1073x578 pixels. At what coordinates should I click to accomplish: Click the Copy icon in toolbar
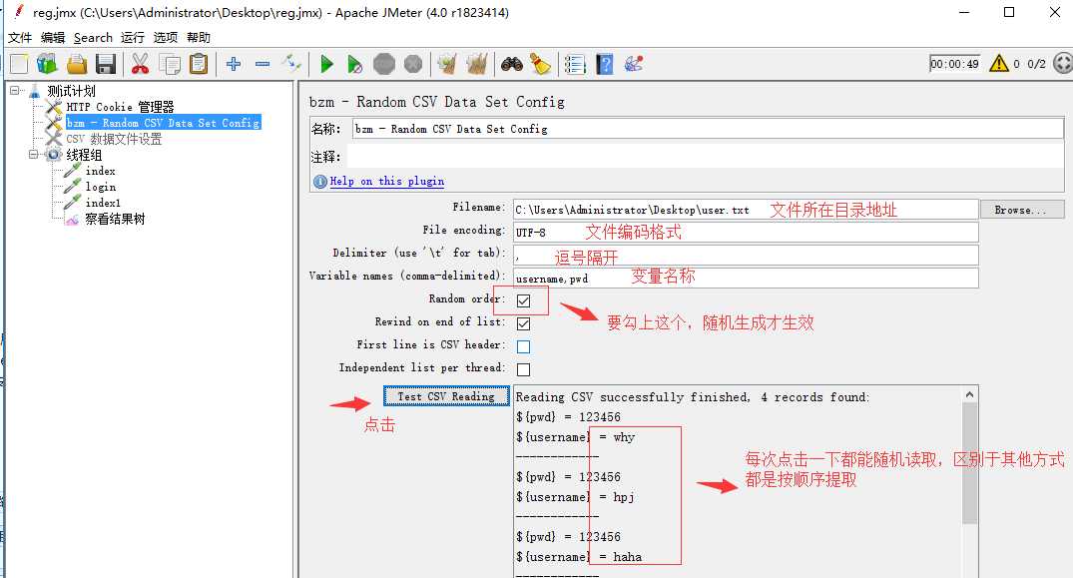[x=170, y=64]
